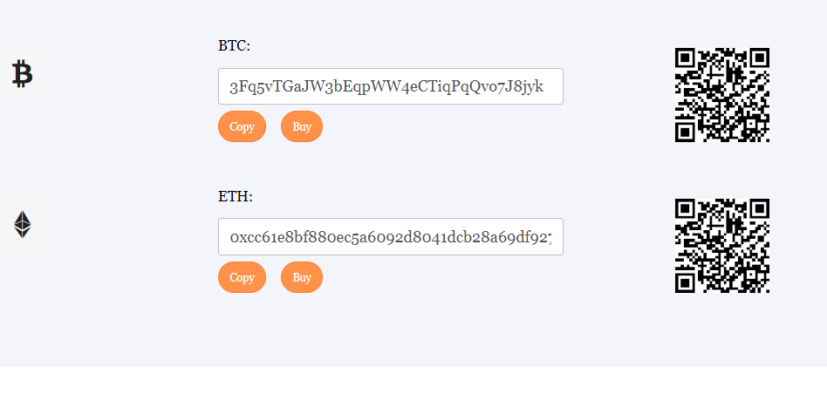Click Buy under the BTC address

302,126
